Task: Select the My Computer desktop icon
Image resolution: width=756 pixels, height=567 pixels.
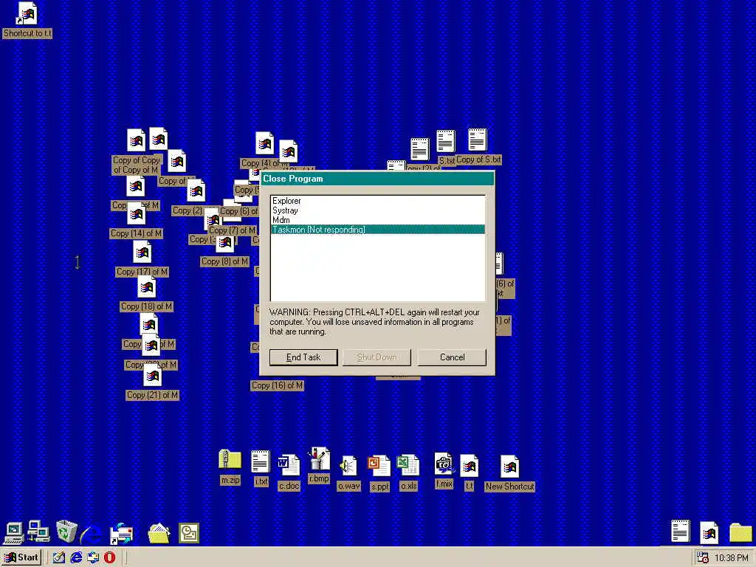Action: click(x=13, y=533)
